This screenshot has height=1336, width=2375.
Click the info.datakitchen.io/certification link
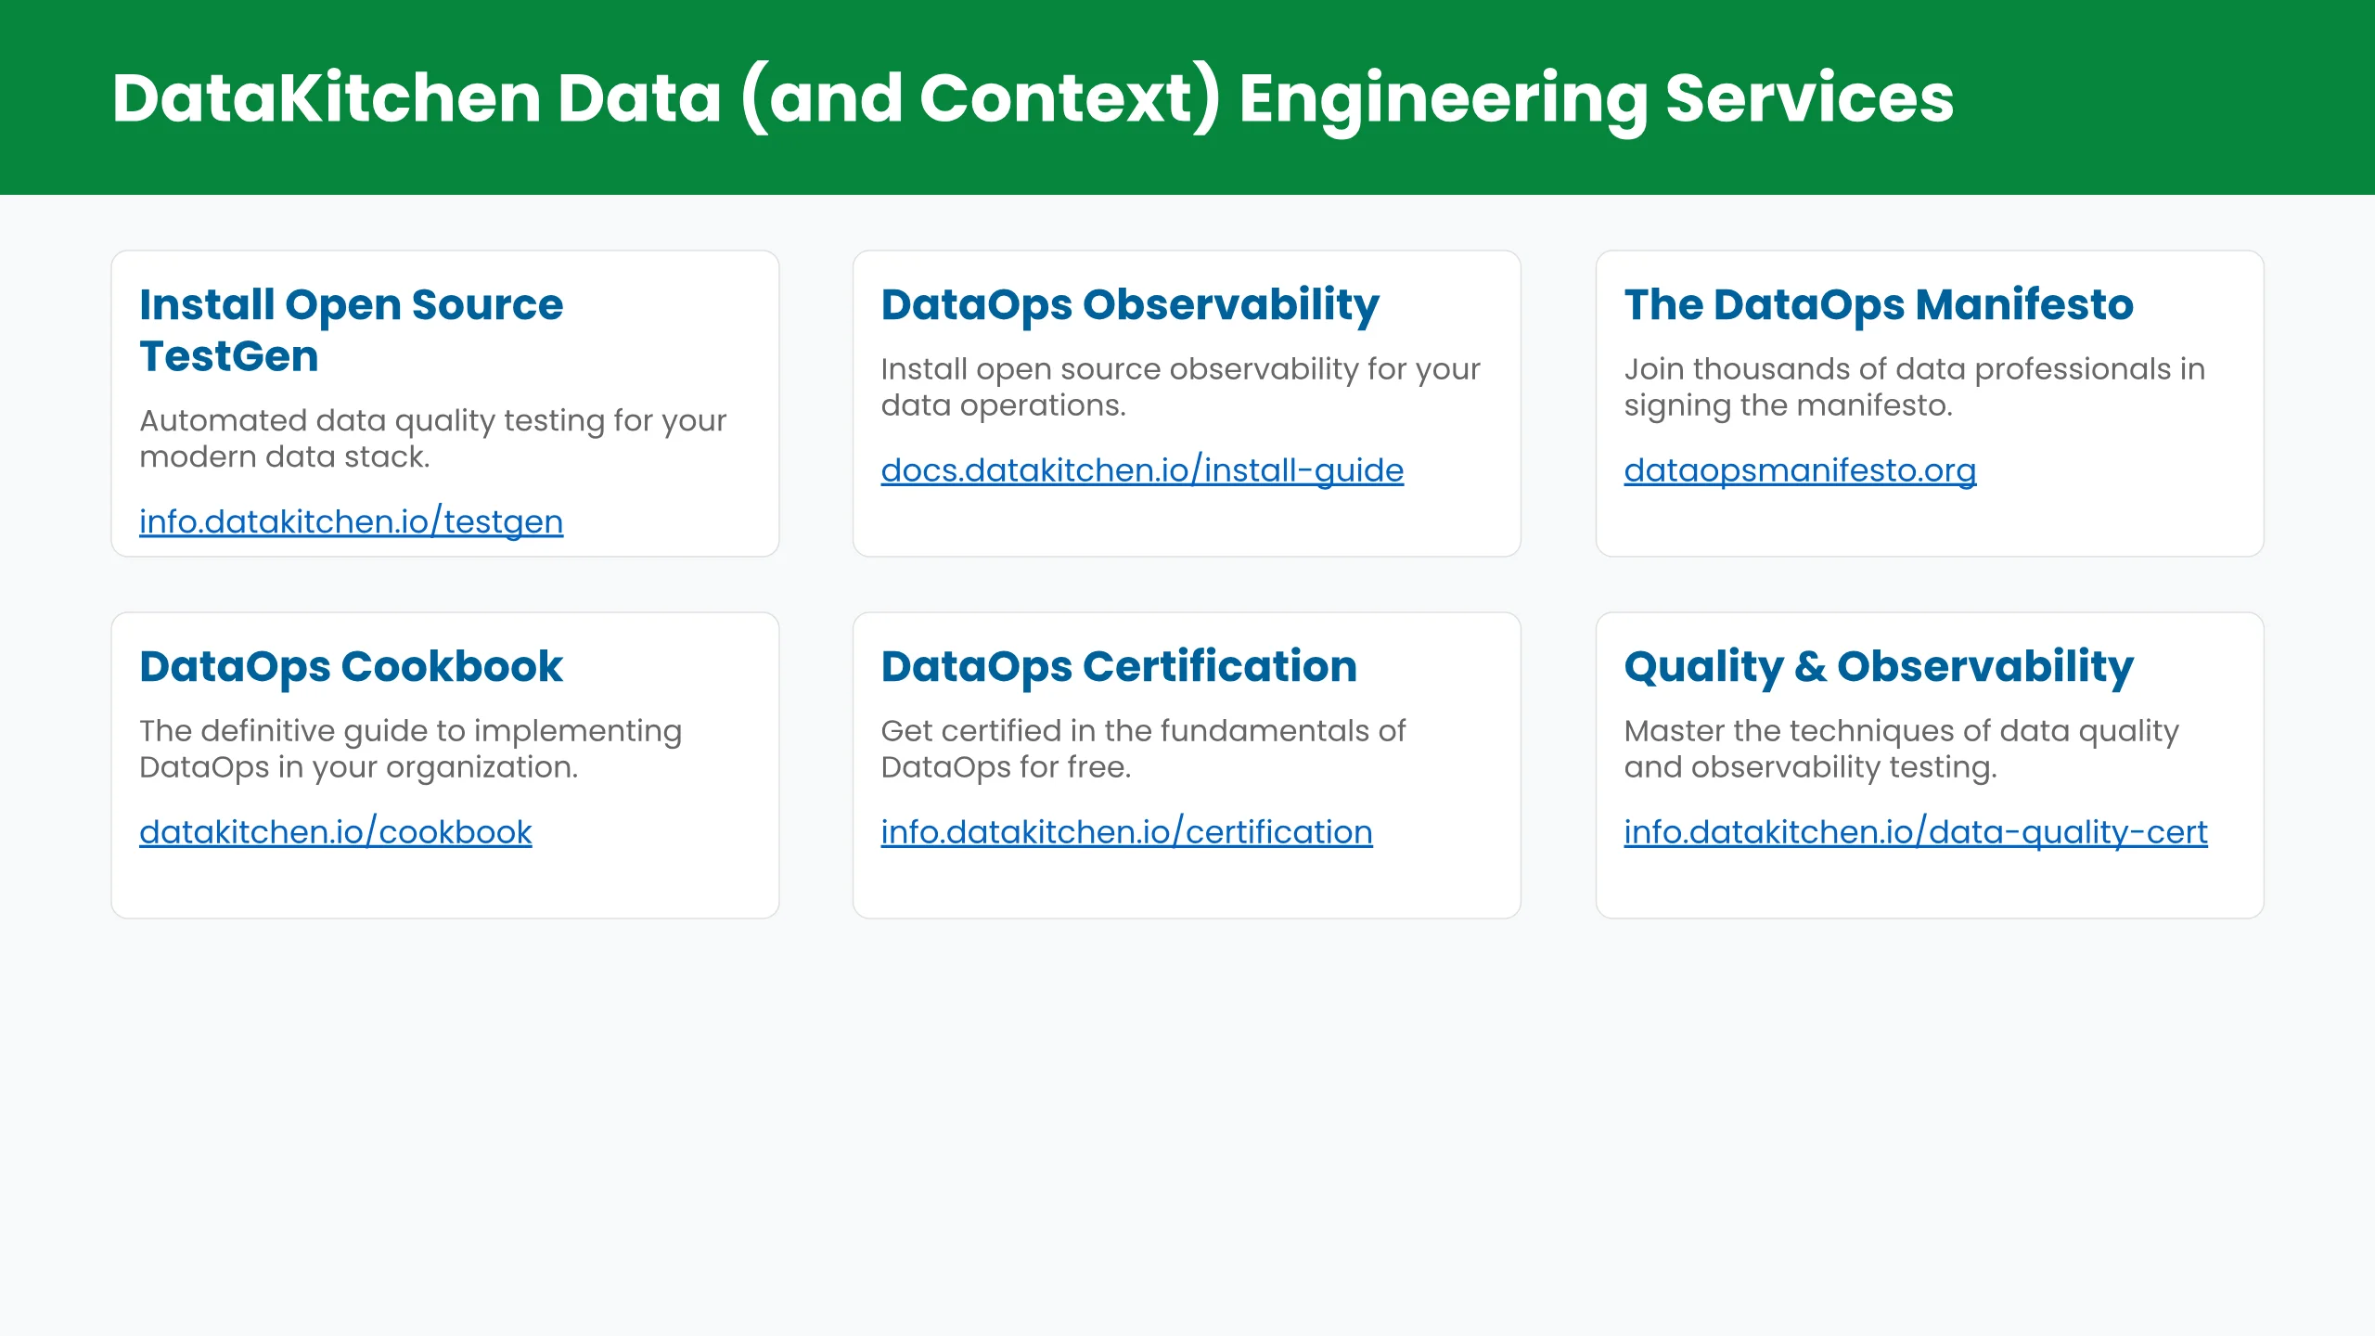pos(1126,832)
